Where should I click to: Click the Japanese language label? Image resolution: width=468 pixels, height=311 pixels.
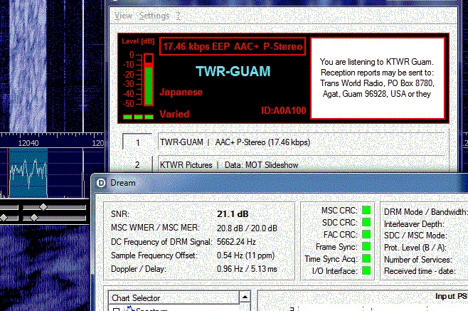tap(181, 92)
